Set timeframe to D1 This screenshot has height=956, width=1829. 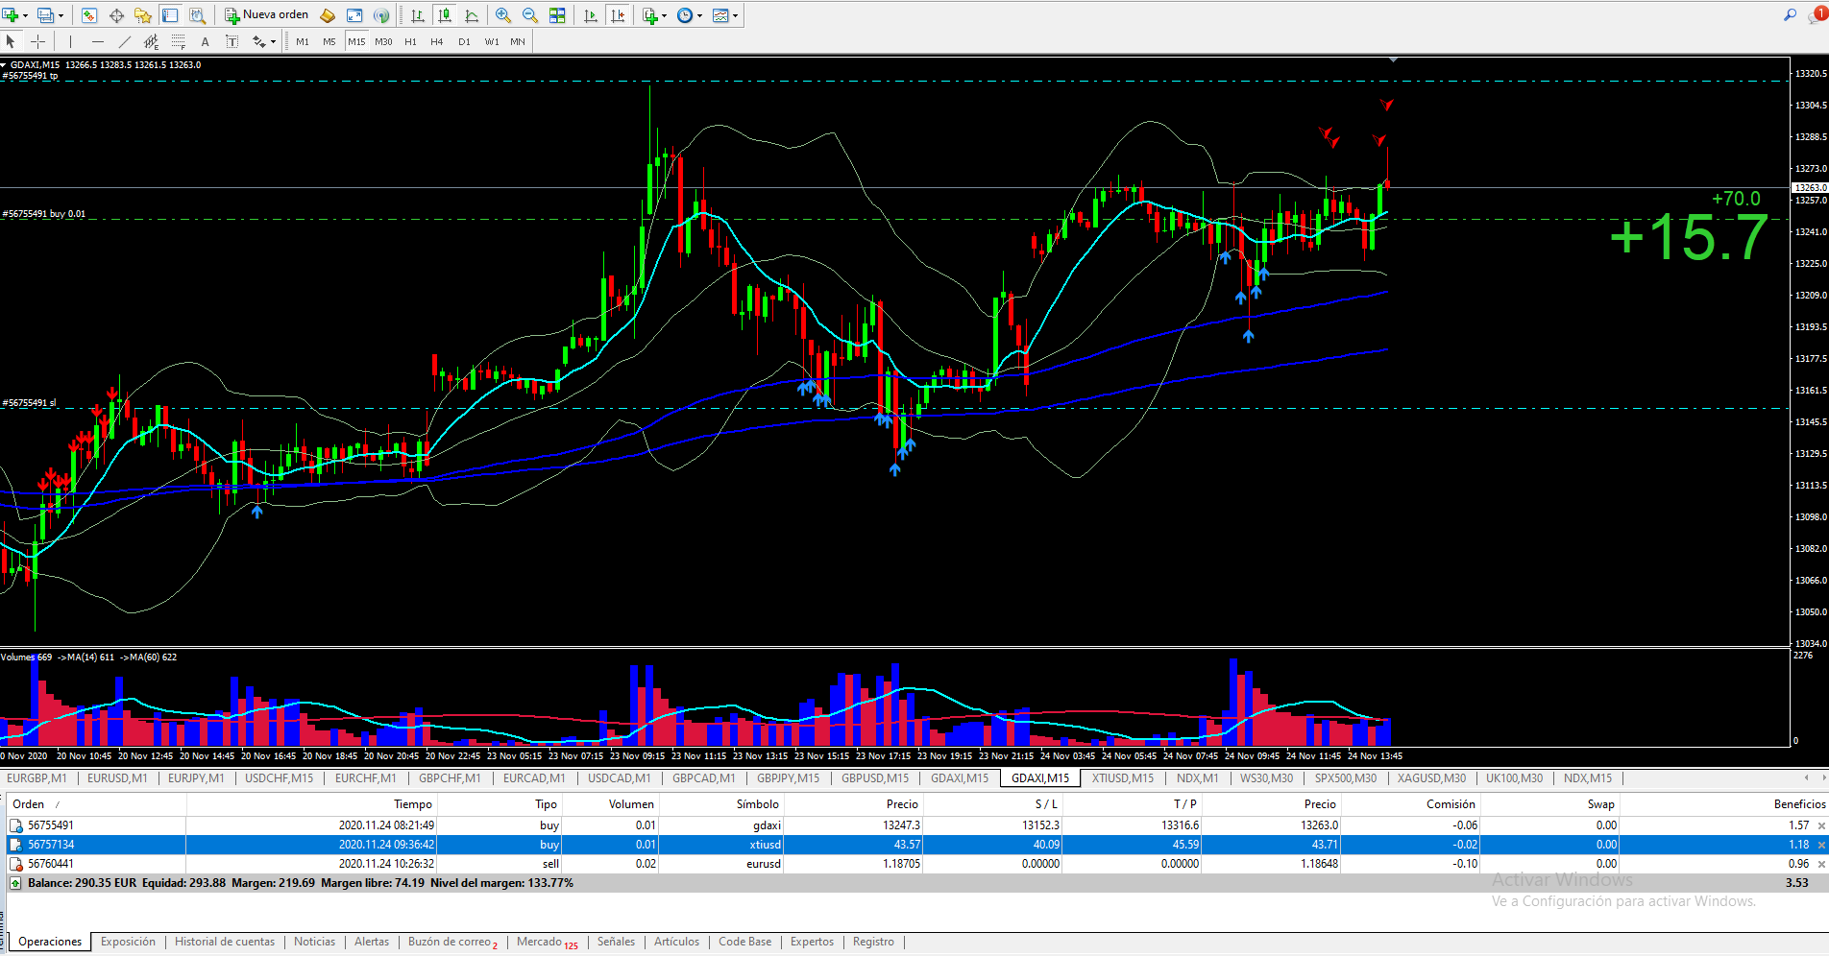464,42
